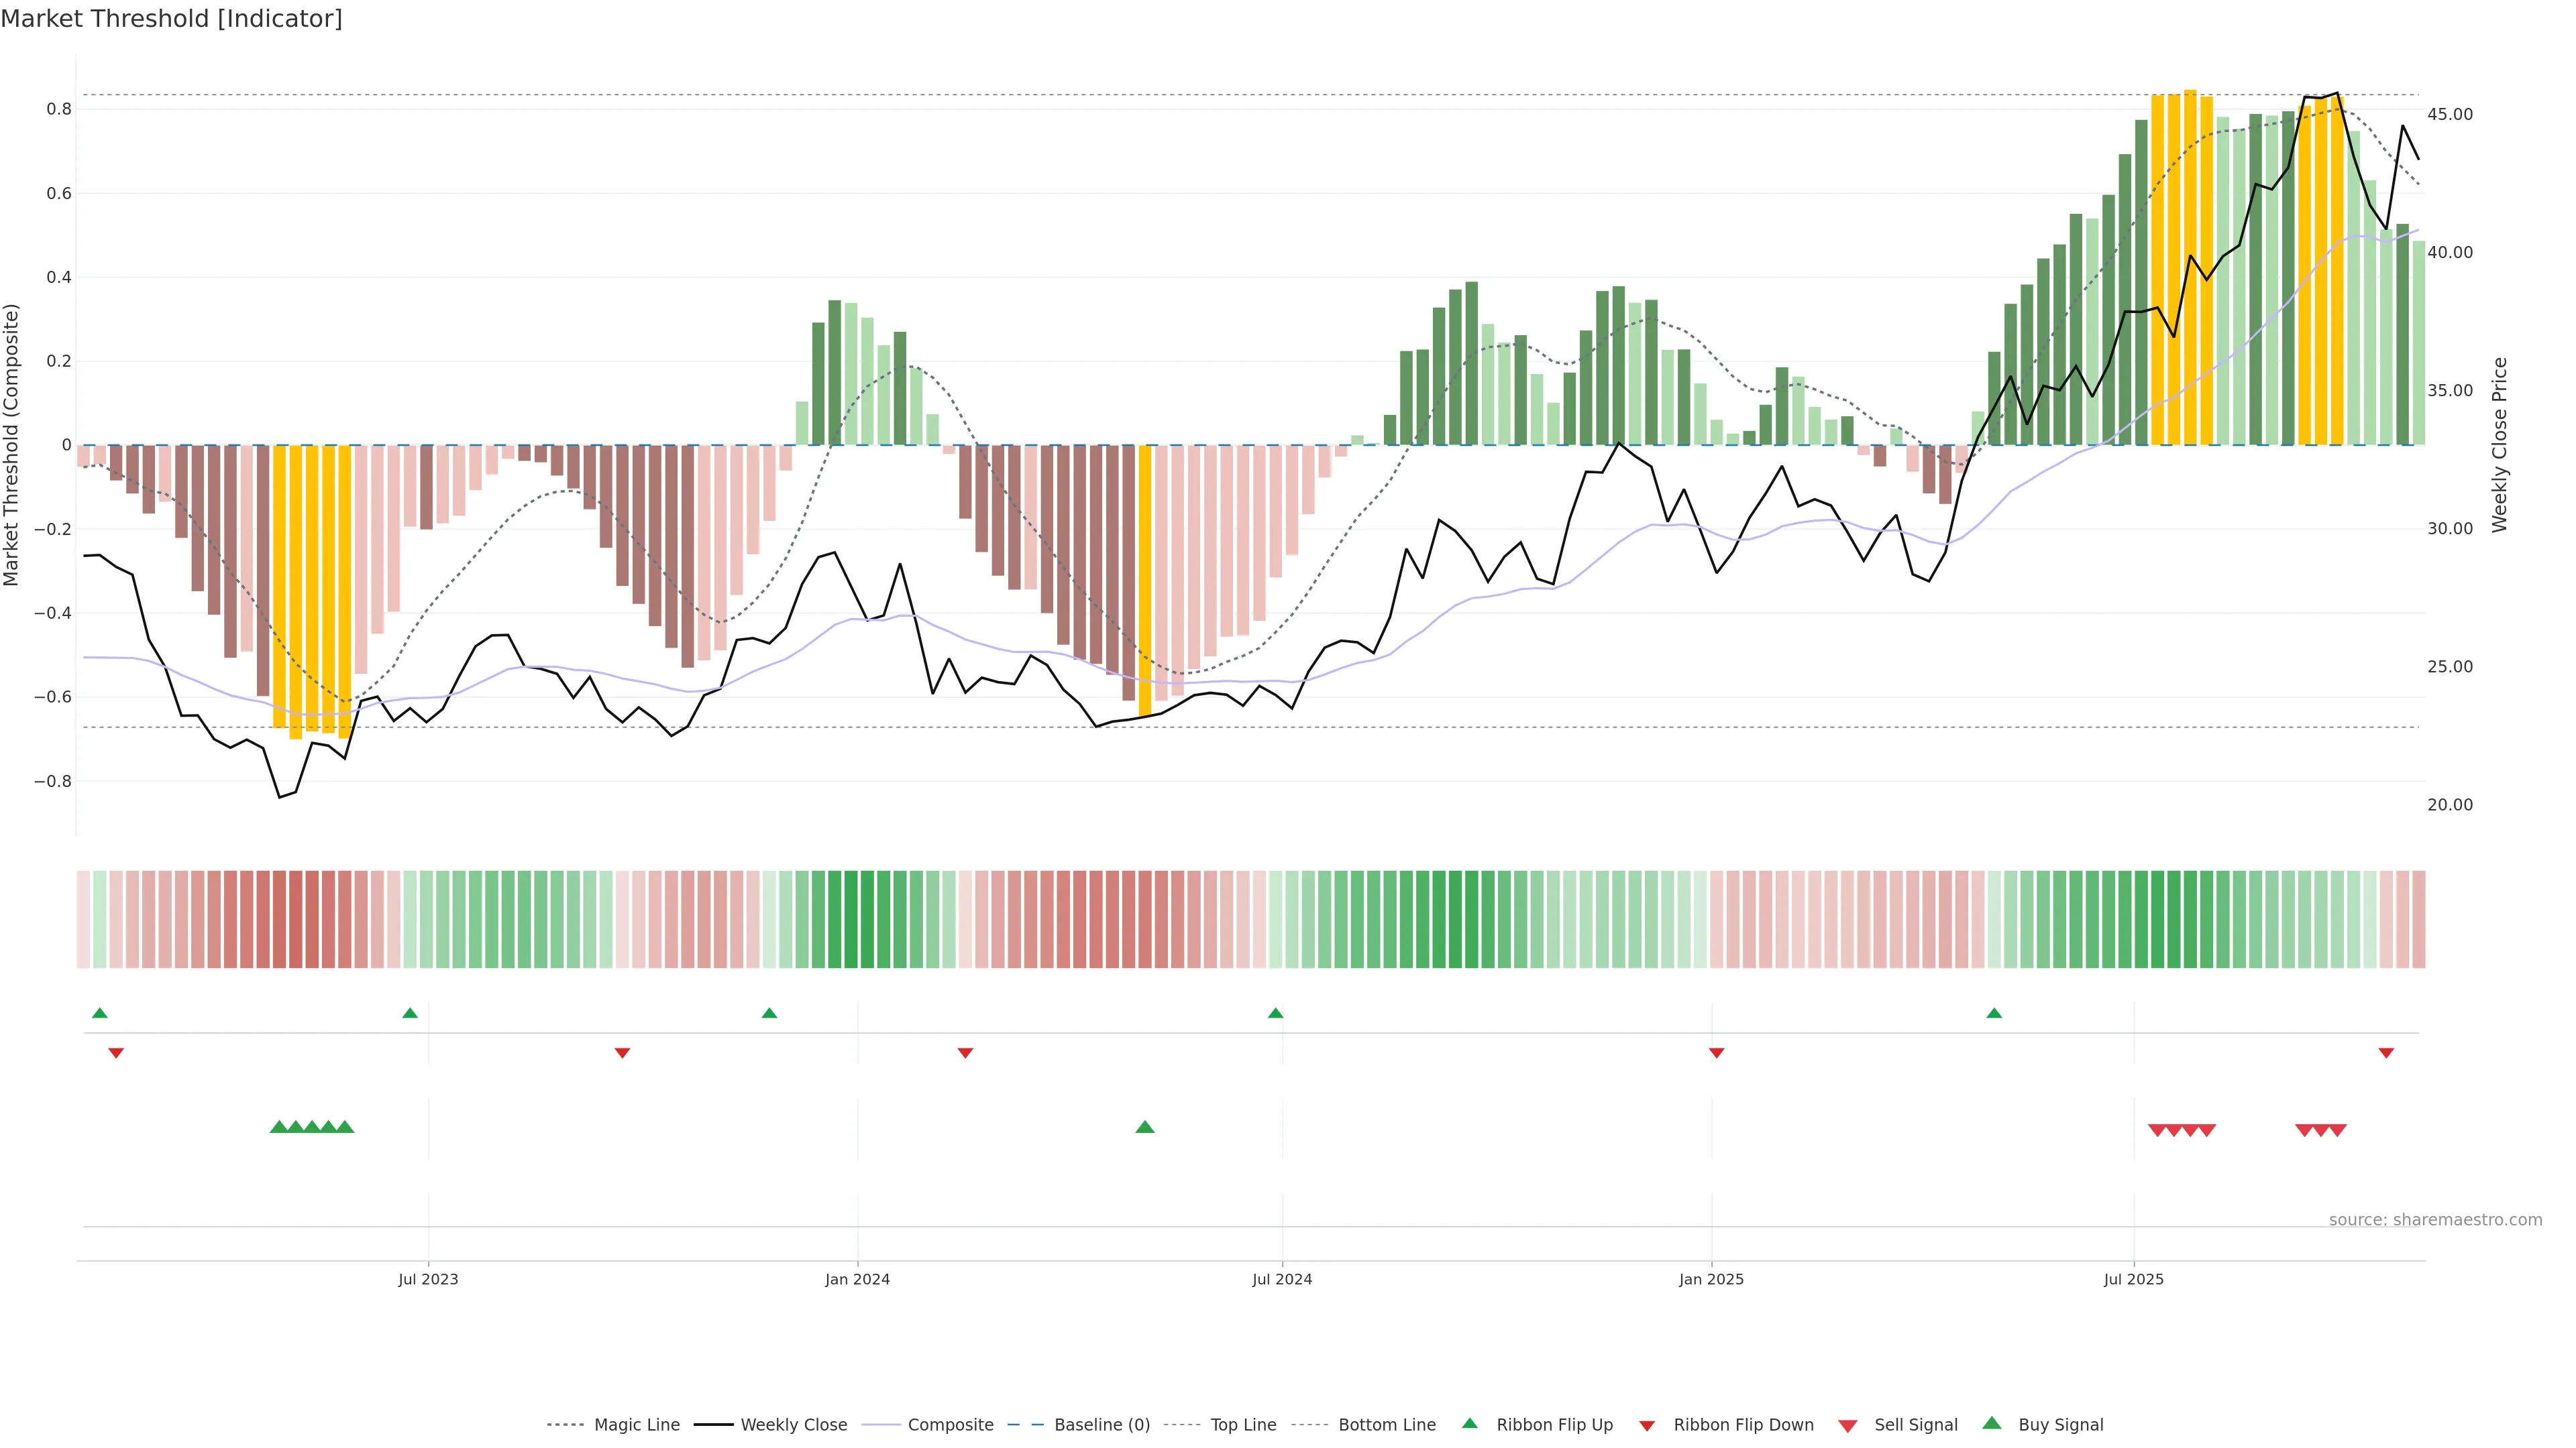Click the Market Threshold [Indicator] title
The height and width of the screenshot is (1448, 2576).
pos(171,19)
